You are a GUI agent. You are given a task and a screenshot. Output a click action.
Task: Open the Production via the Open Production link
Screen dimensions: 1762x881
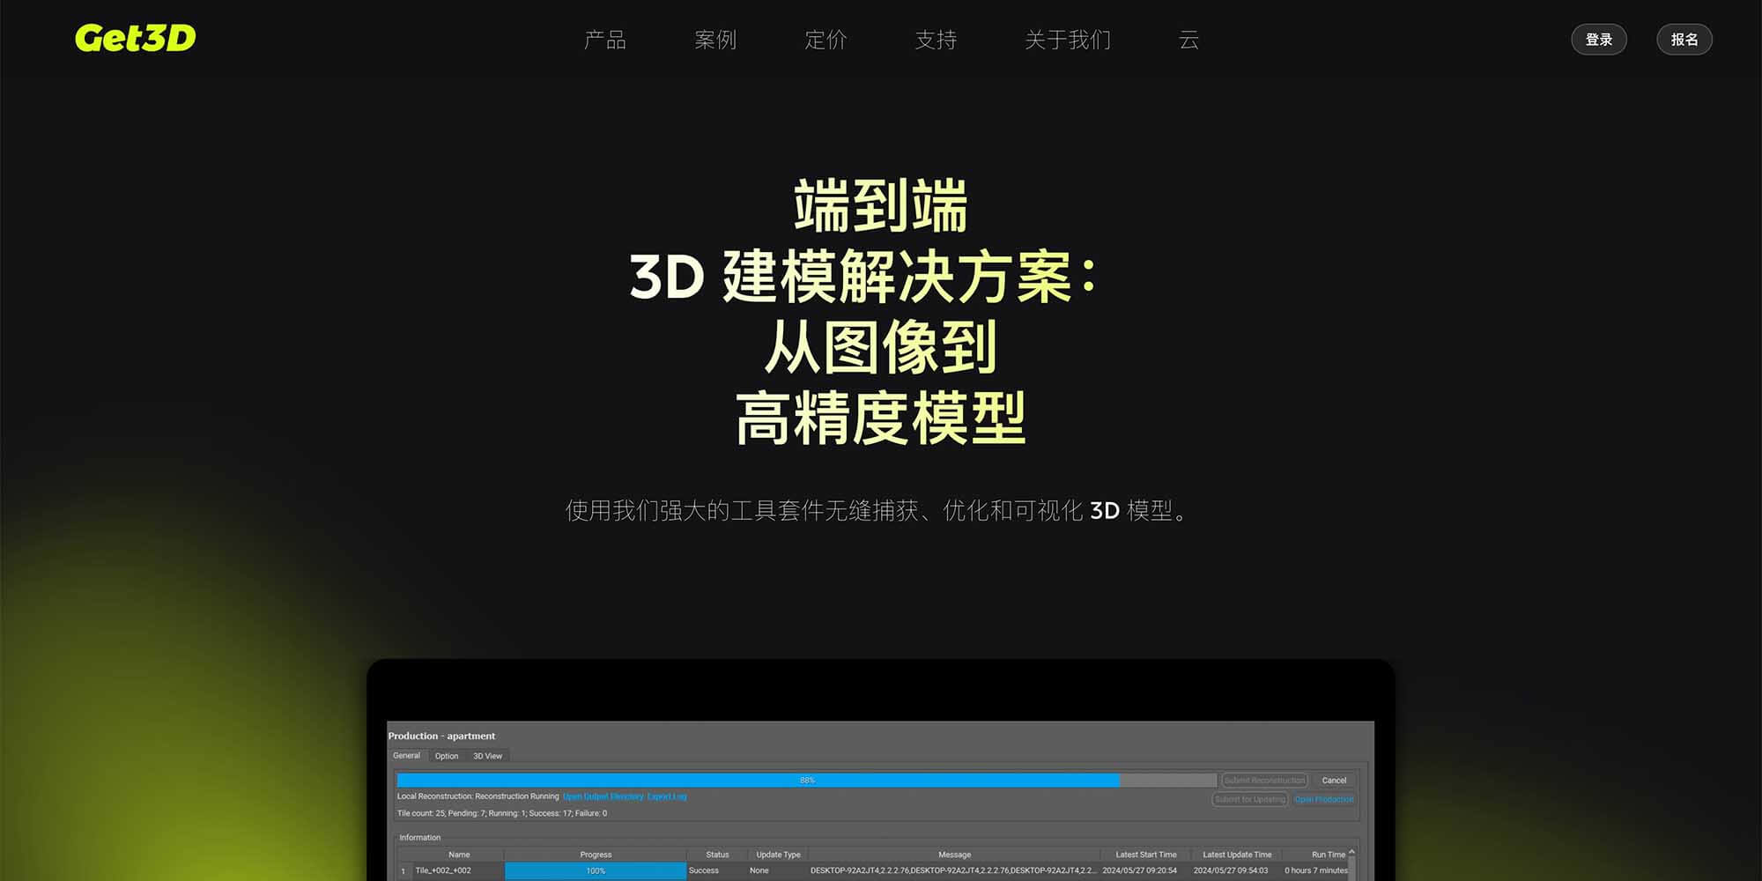pos(1324,799)
